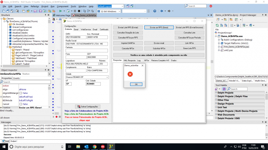Open the Project menu
268x150 pixels.
[45, 6]
